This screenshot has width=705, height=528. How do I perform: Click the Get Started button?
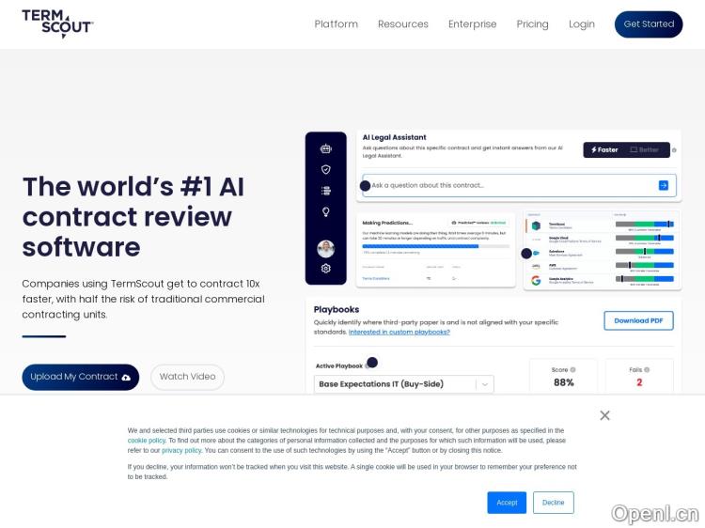649,24
